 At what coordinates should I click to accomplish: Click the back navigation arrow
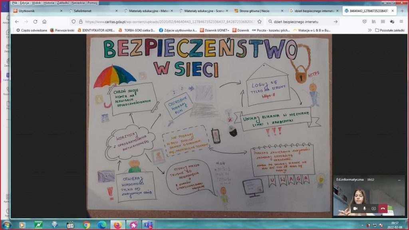pyautogui.click(x=17, y=22)
